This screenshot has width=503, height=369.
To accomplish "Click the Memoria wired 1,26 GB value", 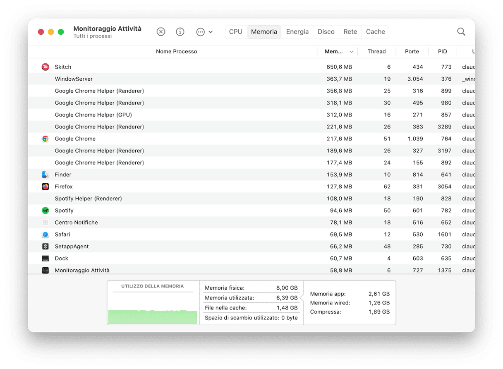I will tap(379, 303).
